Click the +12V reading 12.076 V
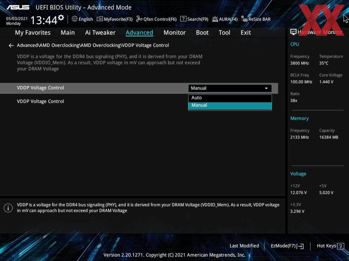349x261 pixels. [x=298, y=193]
